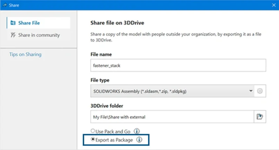The image size is (279, 150).
Task: Close the Share dialog
Action: coord(274,5)
